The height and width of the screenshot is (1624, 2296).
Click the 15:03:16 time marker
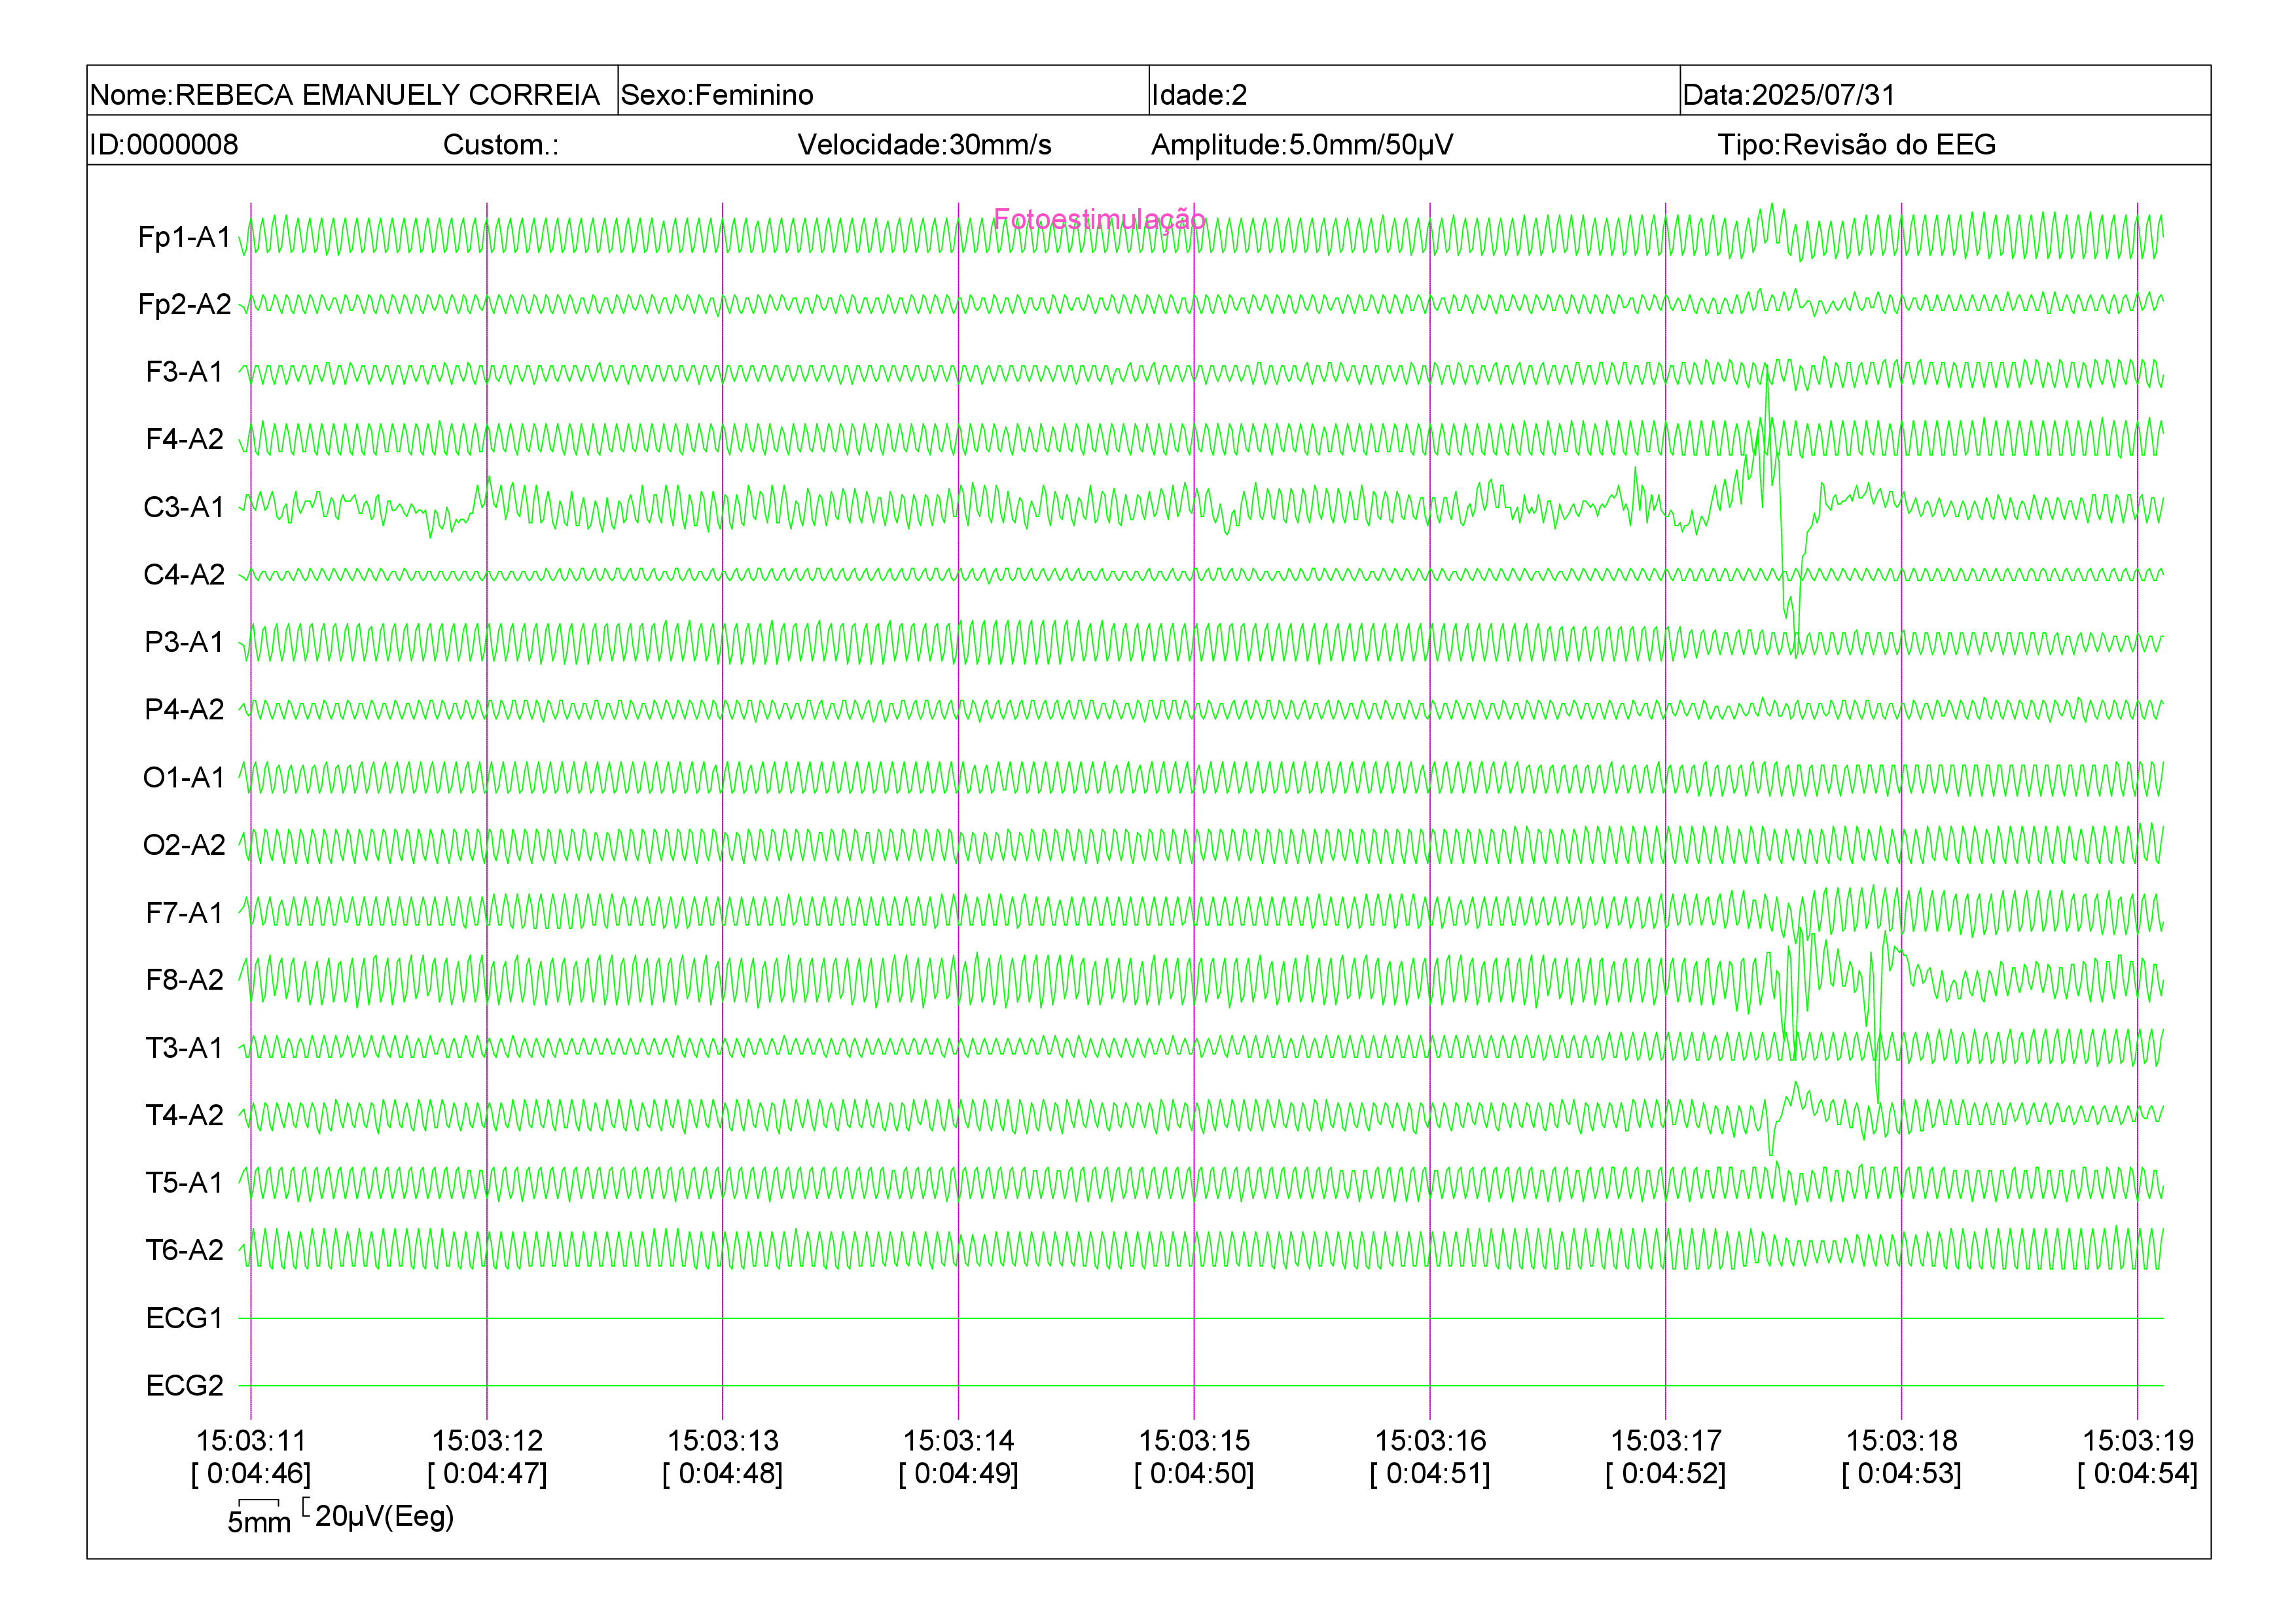pos(1430,1441)
